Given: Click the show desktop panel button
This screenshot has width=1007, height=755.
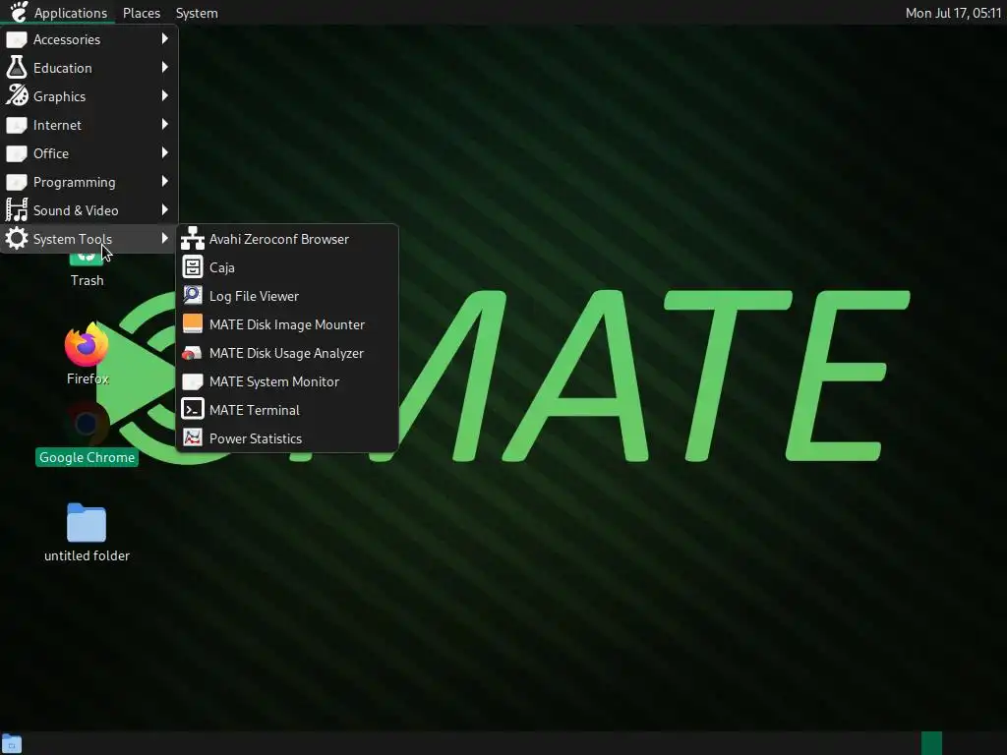Looking at the screenshot, I should pyautogui.click(x=12, y=743).
